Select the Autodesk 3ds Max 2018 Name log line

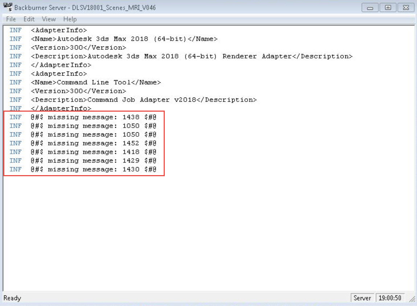(120, 39)
